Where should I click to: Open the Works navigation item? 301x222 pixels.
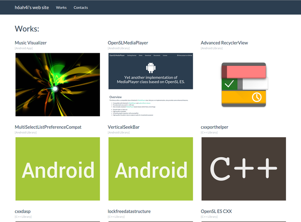click(x=61, y=8)
